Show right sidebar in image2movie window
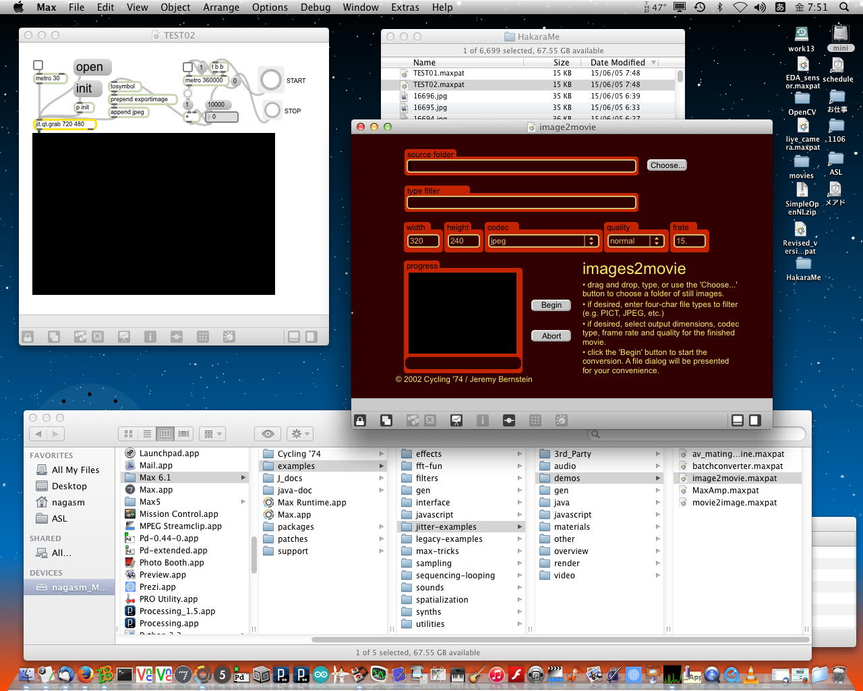This screenshot has height=691, width=863. 755,420
